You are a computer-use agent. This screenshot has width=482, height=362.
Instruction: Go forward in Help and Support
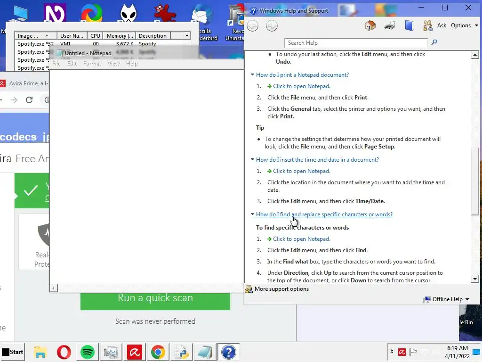tap(272, 26)
